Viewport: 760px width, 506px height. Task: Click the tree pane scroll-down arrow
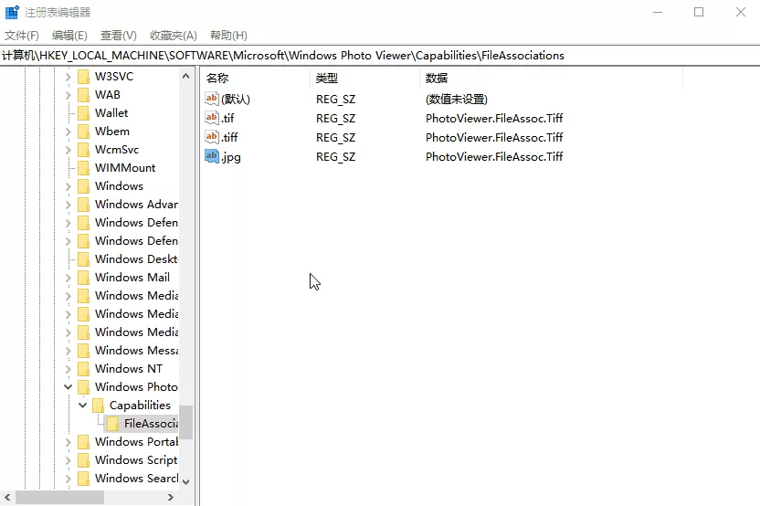(185, 481)
